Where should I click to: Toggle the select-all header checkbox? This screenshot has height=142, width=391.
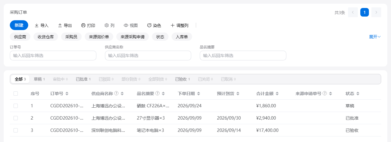16,94
